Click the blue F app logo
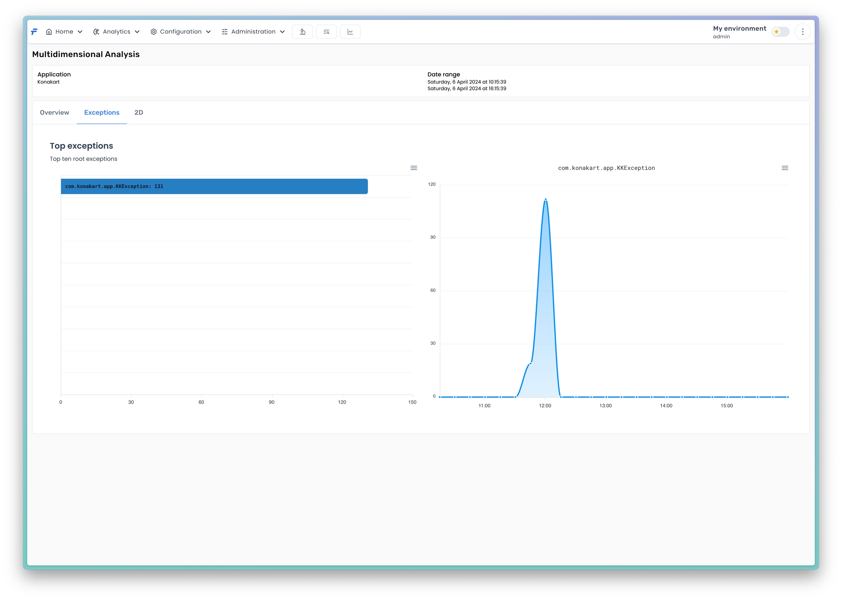The height and width of the screenshot is (600, 842). pyautogui.click(x=34, y=32)
